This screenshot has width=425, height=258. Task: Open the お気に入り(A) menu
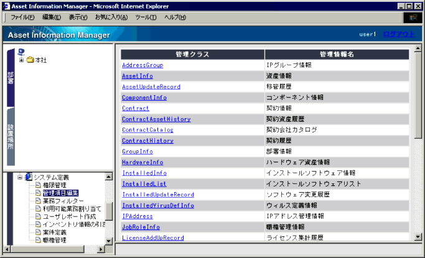point(111,17)
